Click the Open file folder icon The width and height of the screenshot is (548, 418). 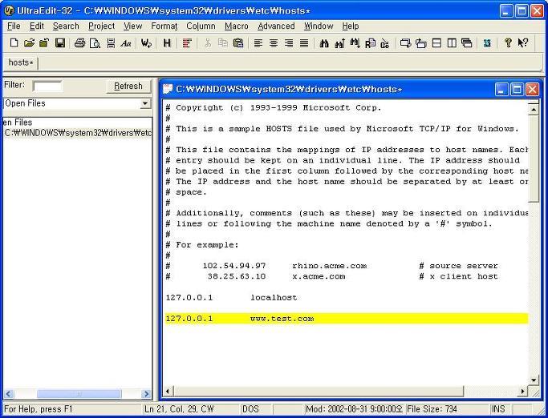(x=29, y=43)
